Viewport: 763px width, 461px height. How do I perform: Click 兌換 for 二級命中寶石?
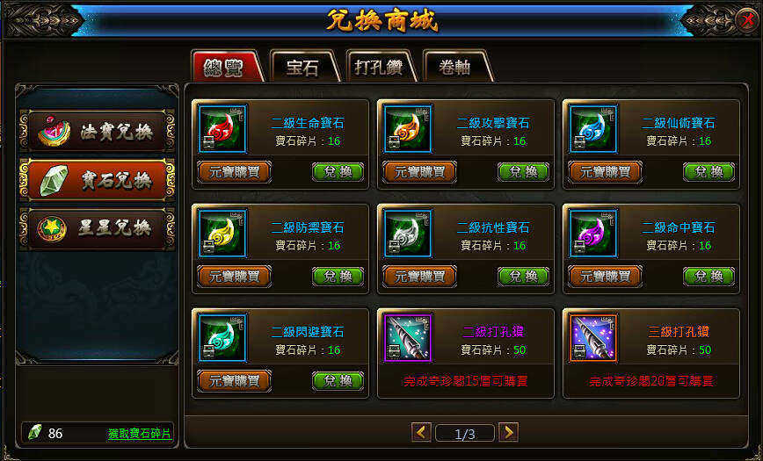pyautogui.click(x=709, y=277)
